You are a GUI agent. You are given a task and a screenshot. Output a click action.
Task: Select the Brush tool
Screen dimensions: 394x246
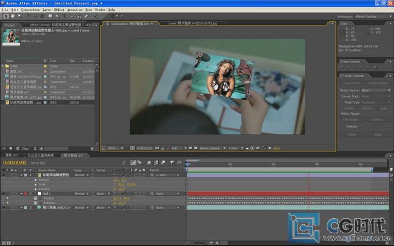(x=73, y=16)
